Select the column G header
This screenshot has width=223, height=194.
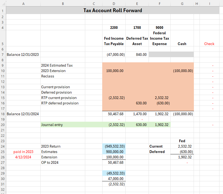(182, 3)
